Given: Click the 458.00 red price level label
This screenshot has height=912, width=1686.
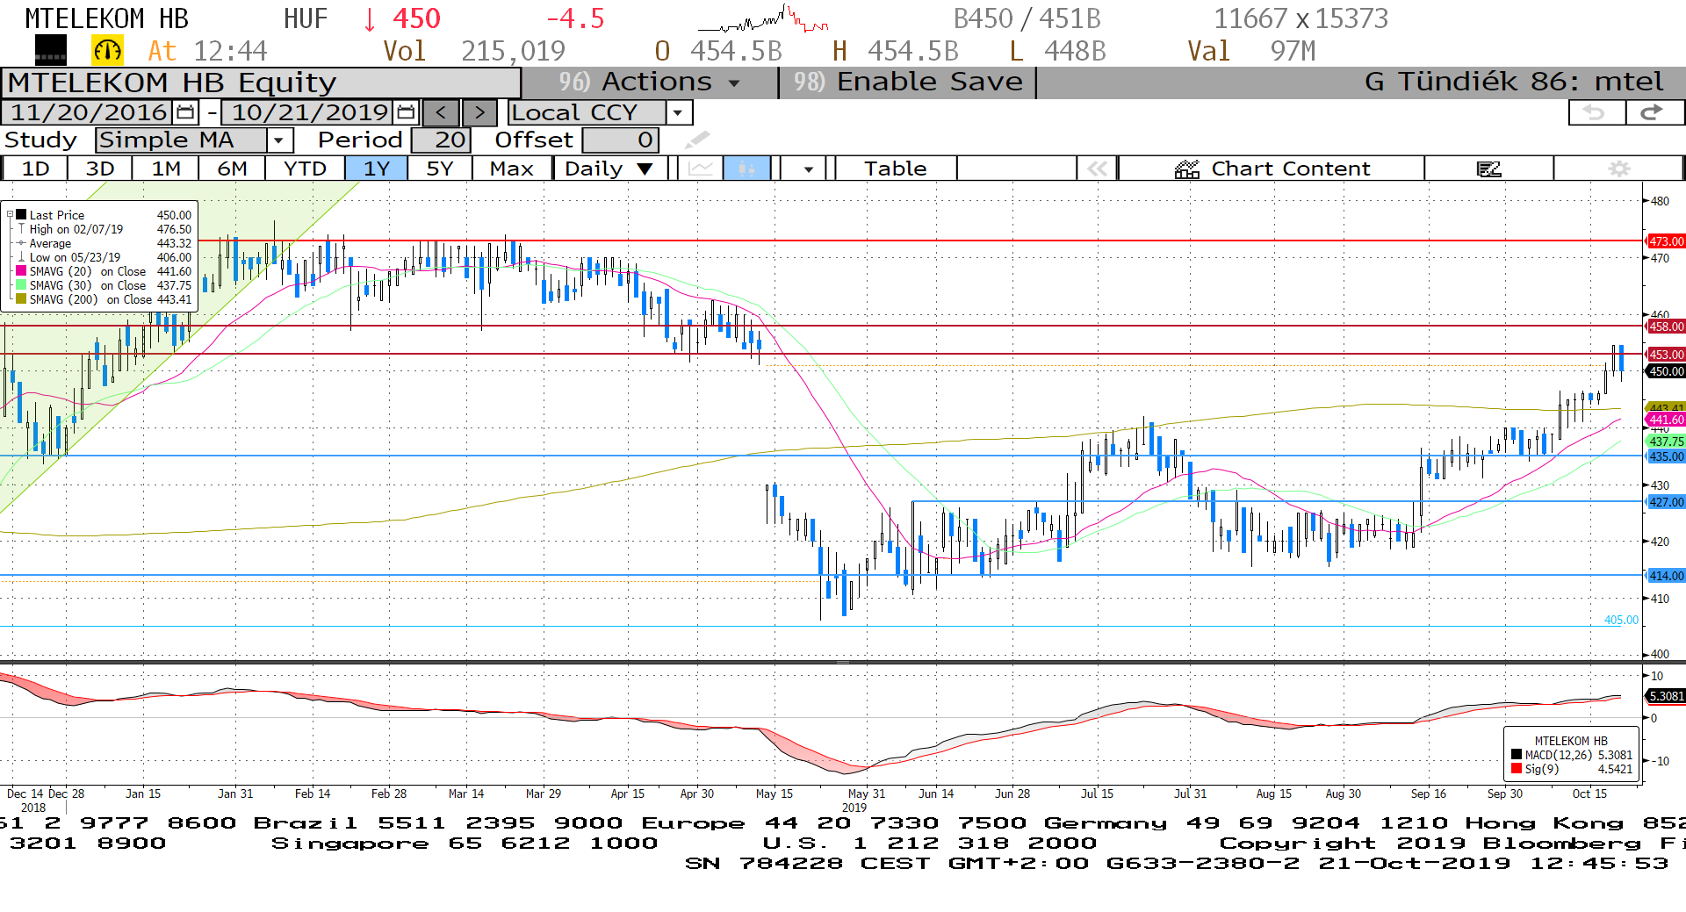Looking at the screenshot, I should pos(1665,327).
